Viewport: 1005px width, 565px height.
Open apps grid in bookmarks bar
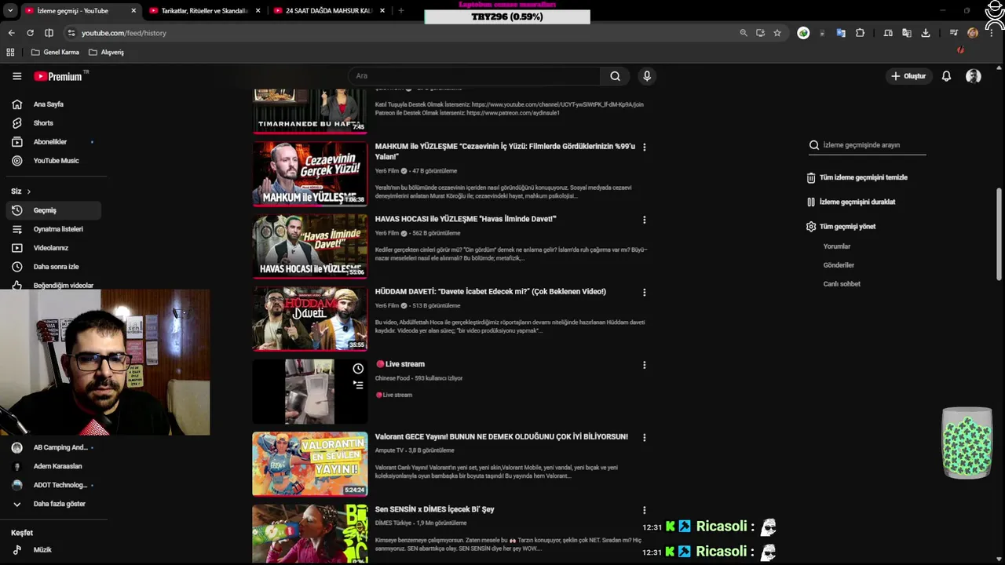tap(10, 53)
